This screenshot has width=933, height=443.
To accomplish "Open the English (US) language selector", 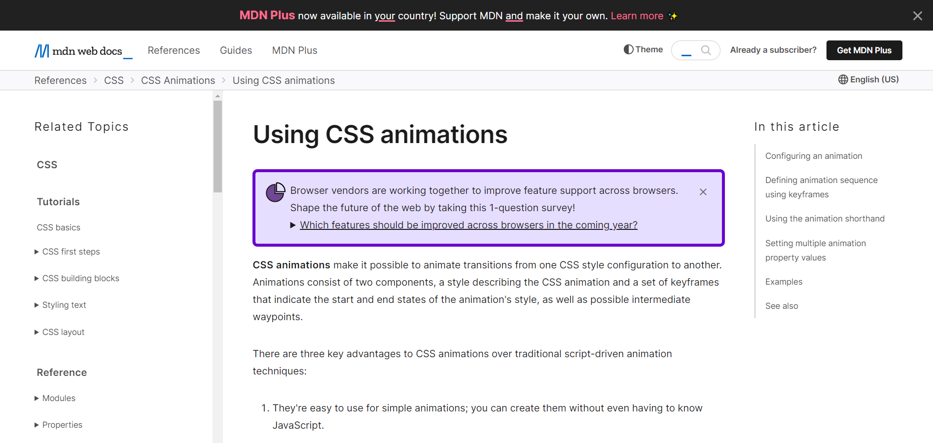I will 868,80.
